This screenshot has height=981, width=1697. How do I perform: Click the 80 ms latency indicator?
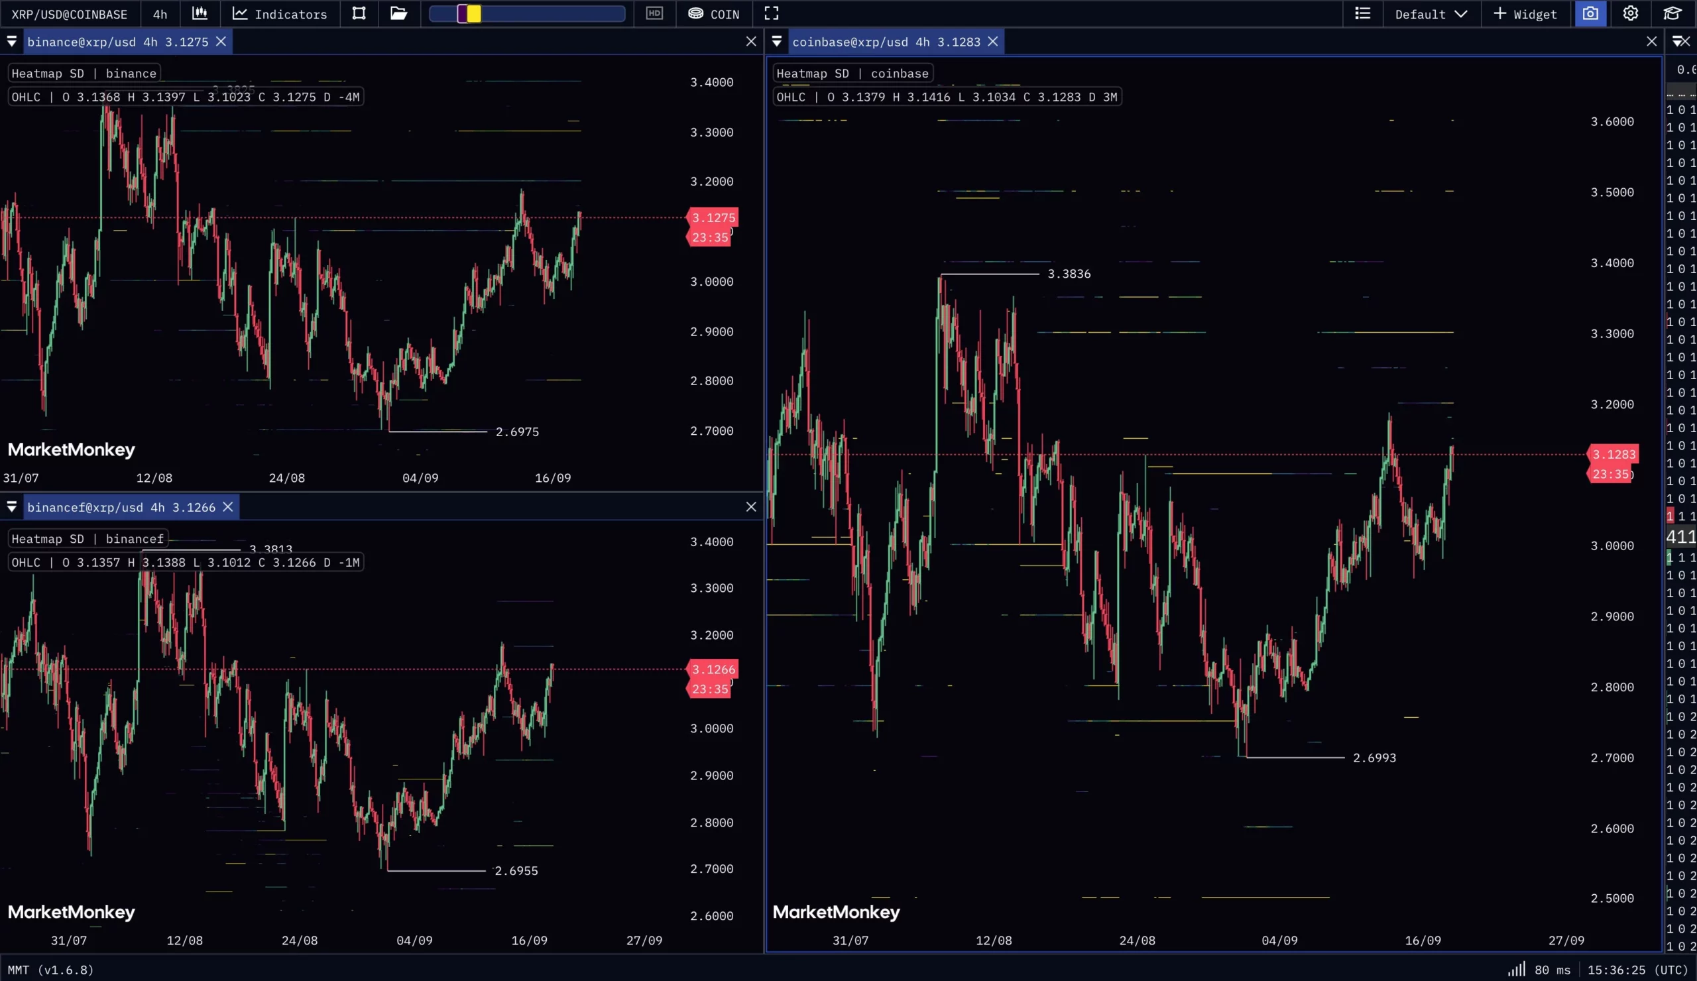1552,970
